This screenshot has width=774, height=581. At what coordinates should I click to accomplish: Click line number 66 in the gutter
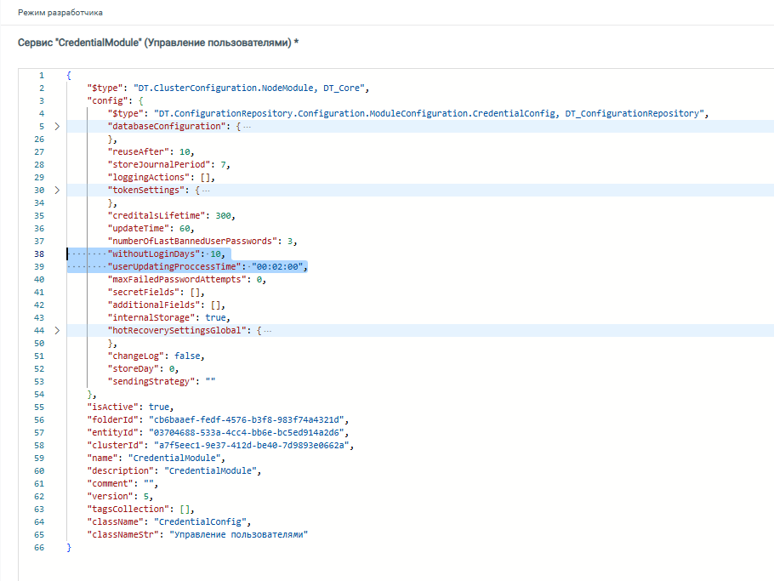(39, 548)
